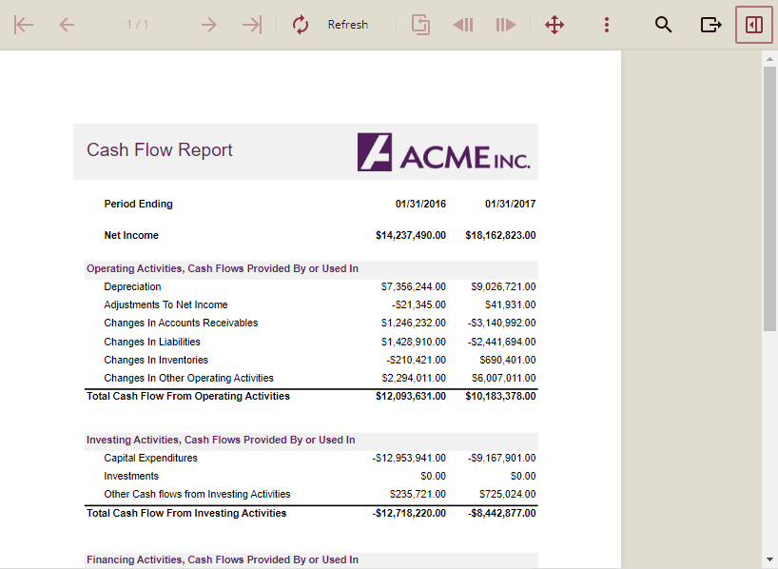Navigate forward in history
Viewport: 778px width, 569px height.
point(505,25)
